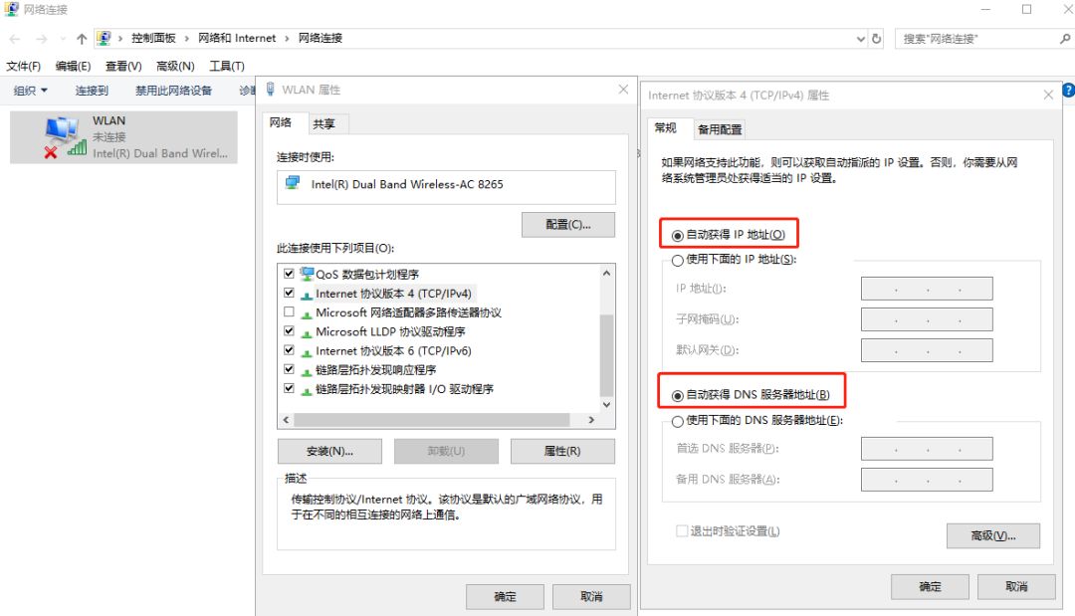Enable Microsoft 网络适配器多路传送器协议 checkbox
Image resolution: width=1075 pixels, height=616 pixels.
(x=289, y=311)
